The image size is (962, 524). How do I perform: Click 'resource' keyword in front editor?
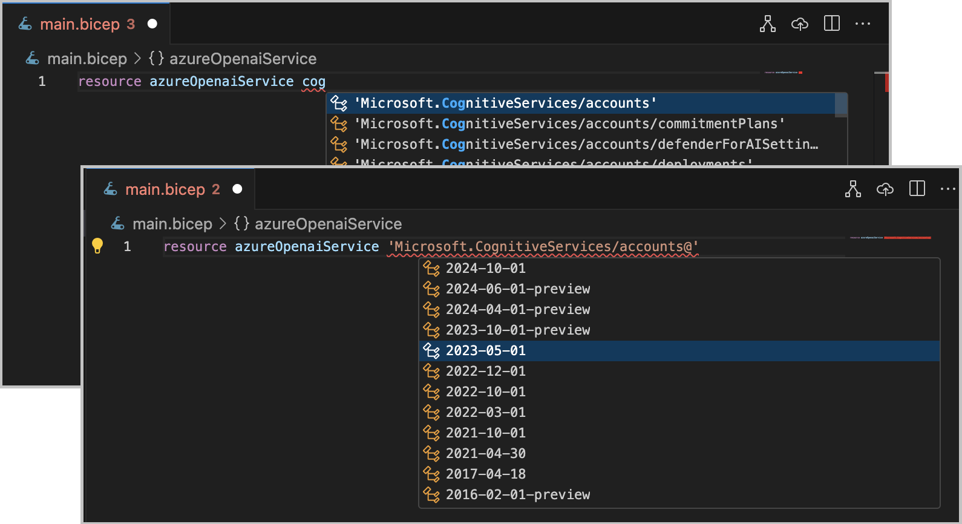point(195,247)
